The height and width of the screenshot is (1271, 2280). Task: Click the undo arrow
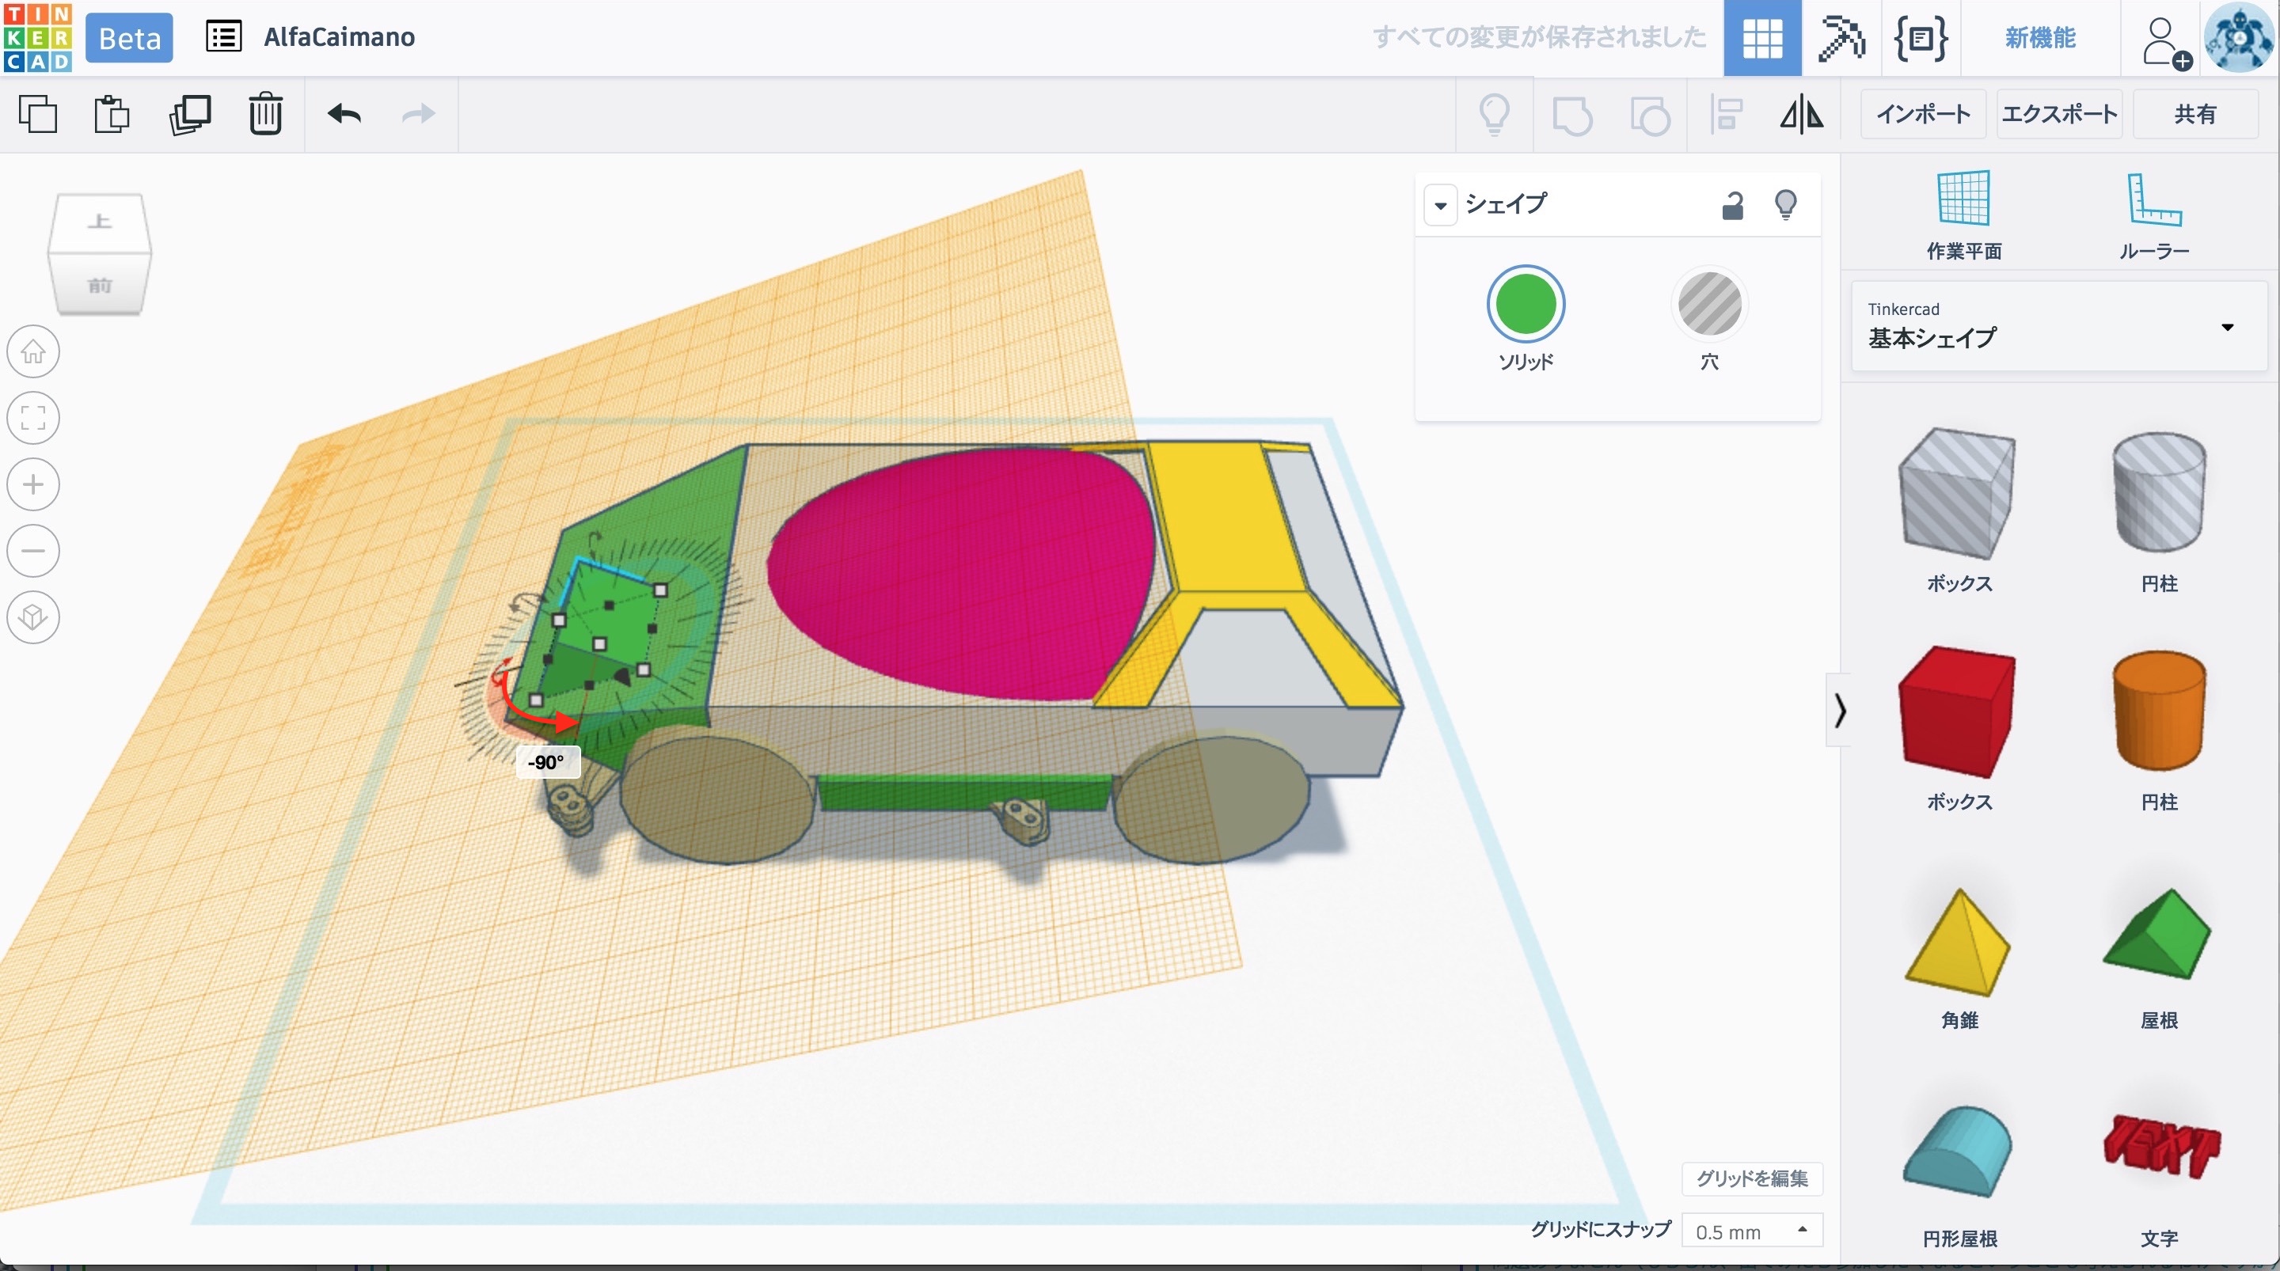point(344,114)
